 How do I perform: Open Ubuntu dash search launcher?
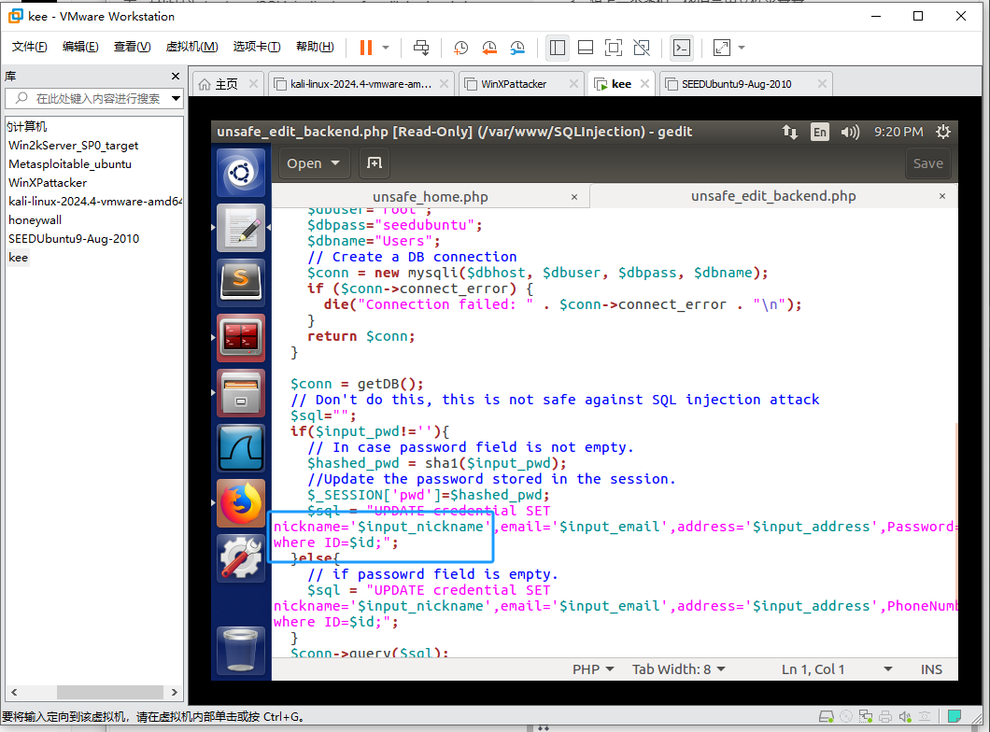click(x=241, y=172)
